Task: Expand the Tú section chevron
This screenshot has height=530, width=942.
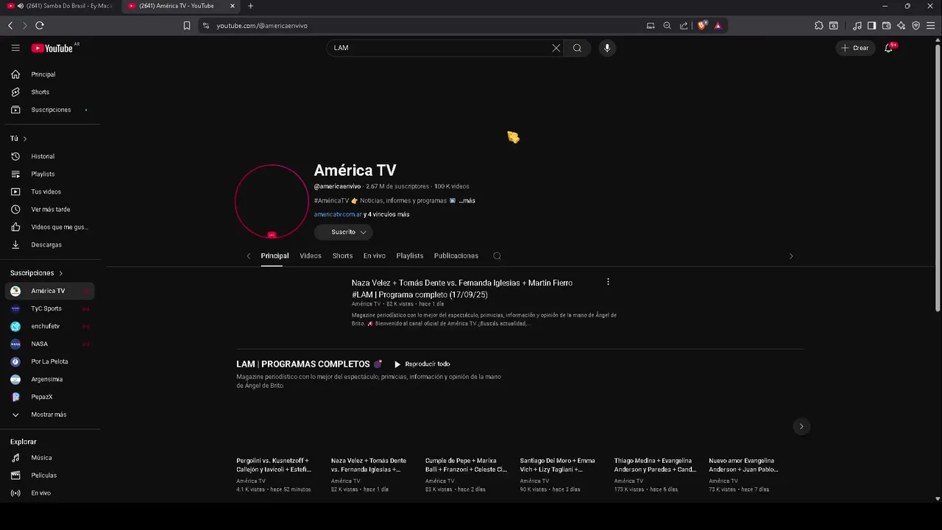Action: pyautogui.click(x=25, y=138)
